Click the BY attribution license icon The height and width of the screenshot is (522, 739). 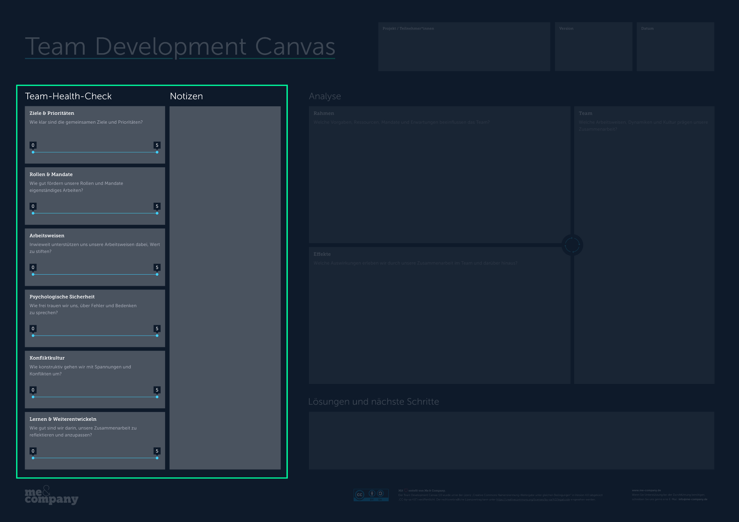click(372, 494)
